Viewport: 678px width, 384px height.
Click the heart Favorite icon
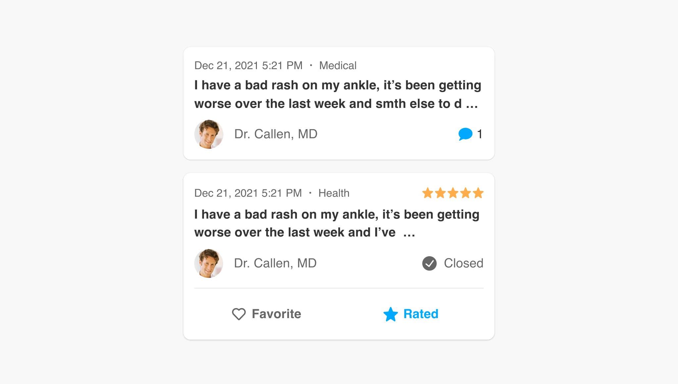(x=239, y=314)
